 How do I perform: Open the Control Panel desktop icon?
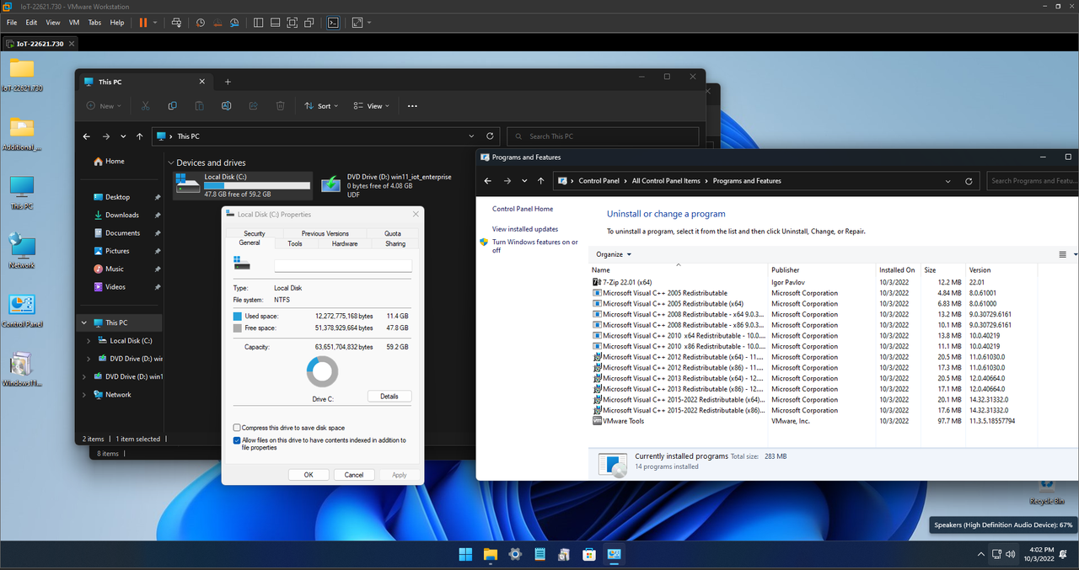pyautogui.click(x=21, y=311)
